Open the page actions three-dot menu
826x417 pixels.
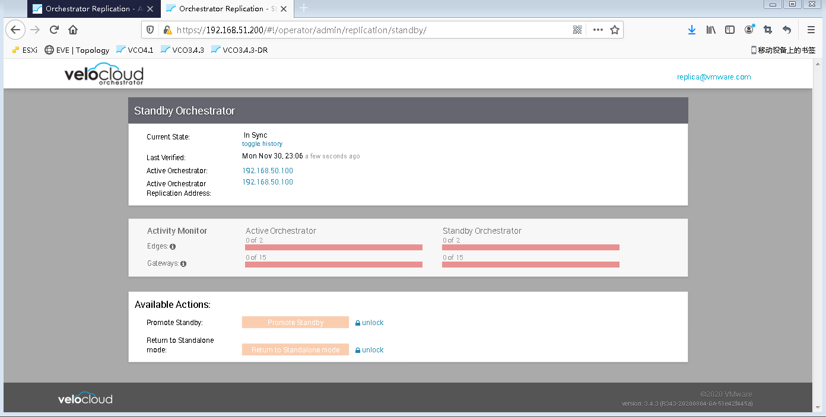598,30
